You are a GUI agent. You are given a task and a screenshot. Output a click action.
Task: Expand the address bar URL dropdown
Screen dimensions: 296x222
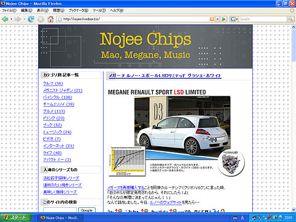pyautogui.click(x=218, y=19)
